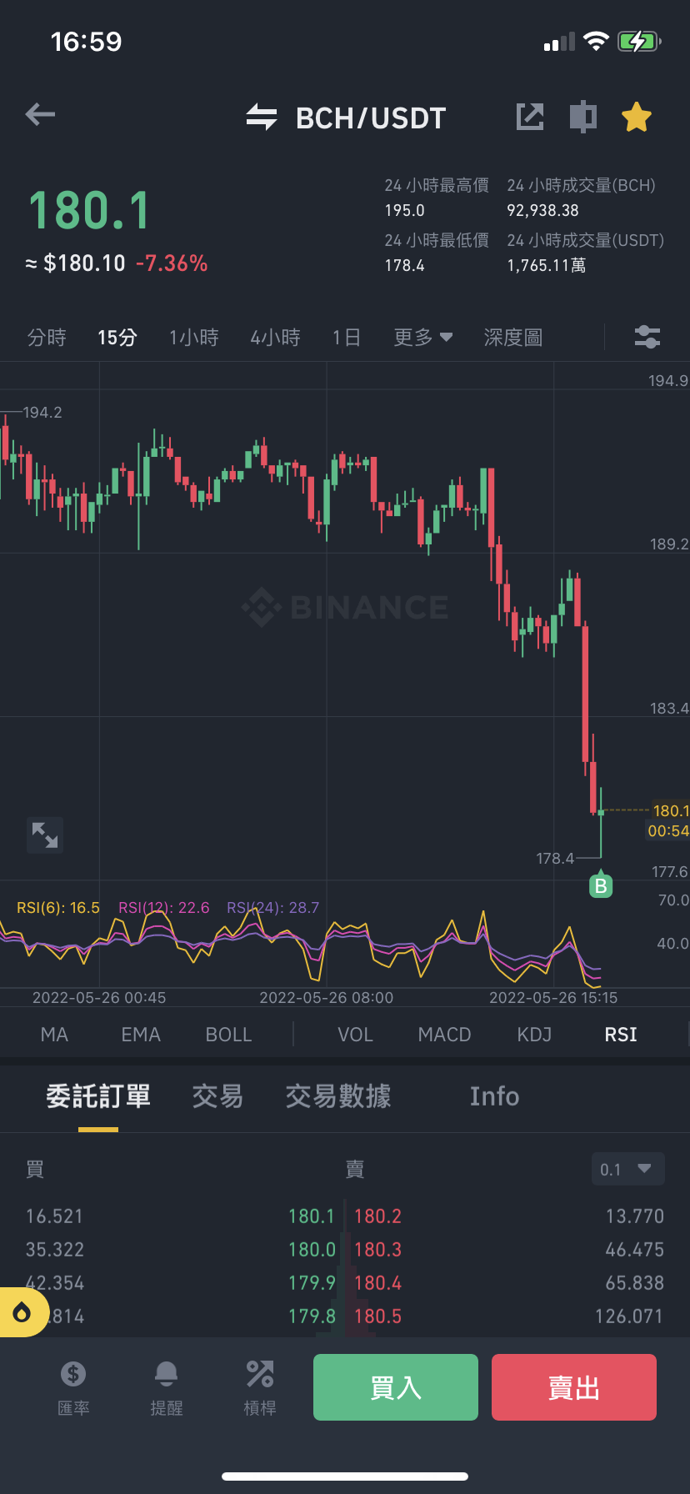Select ask price 180.5 in order book
The height and width of the screenshot is (1494, 690).
point(378,1316)
